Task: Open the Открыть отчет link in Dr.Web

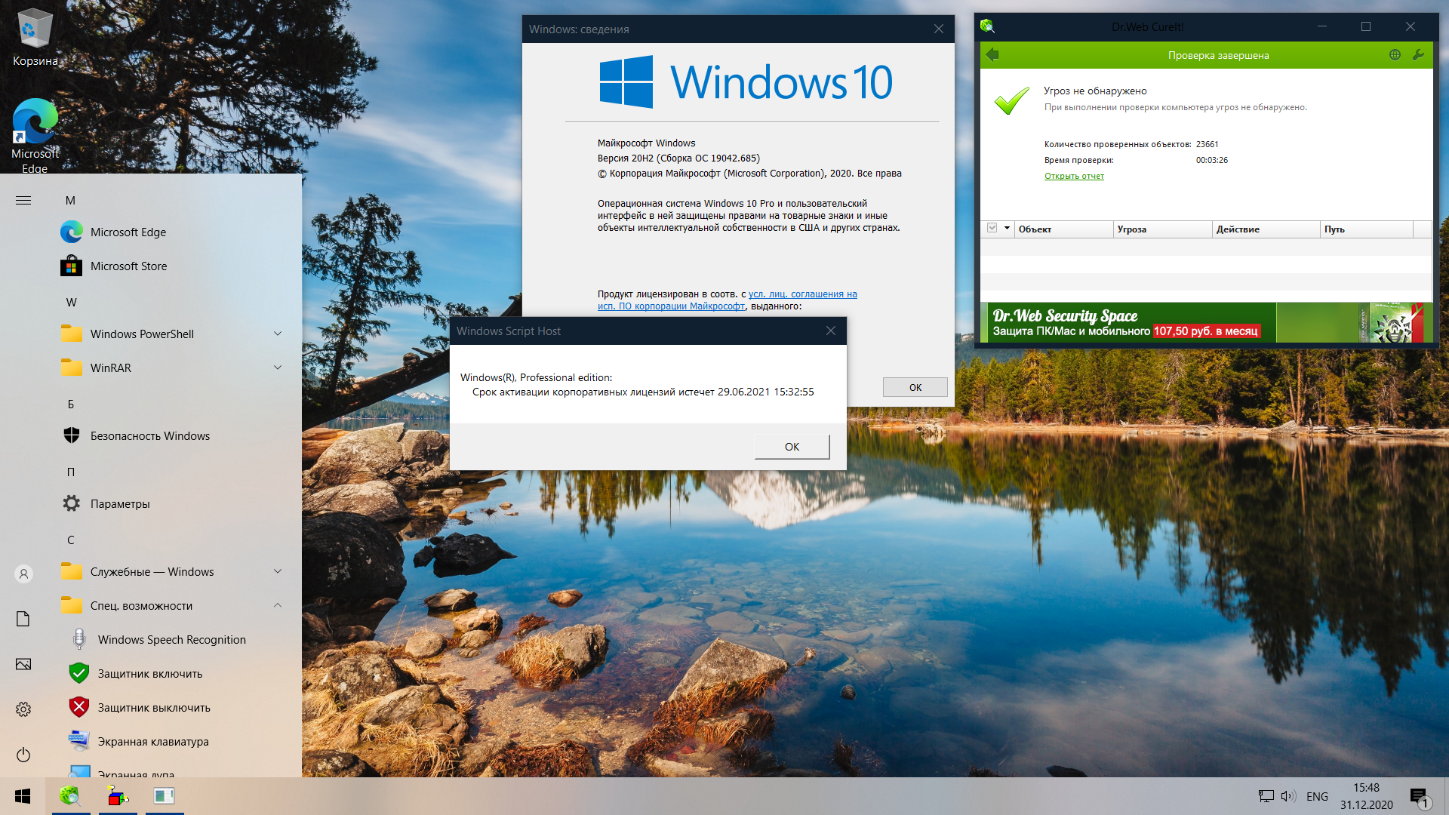Action: (1074, 176)
